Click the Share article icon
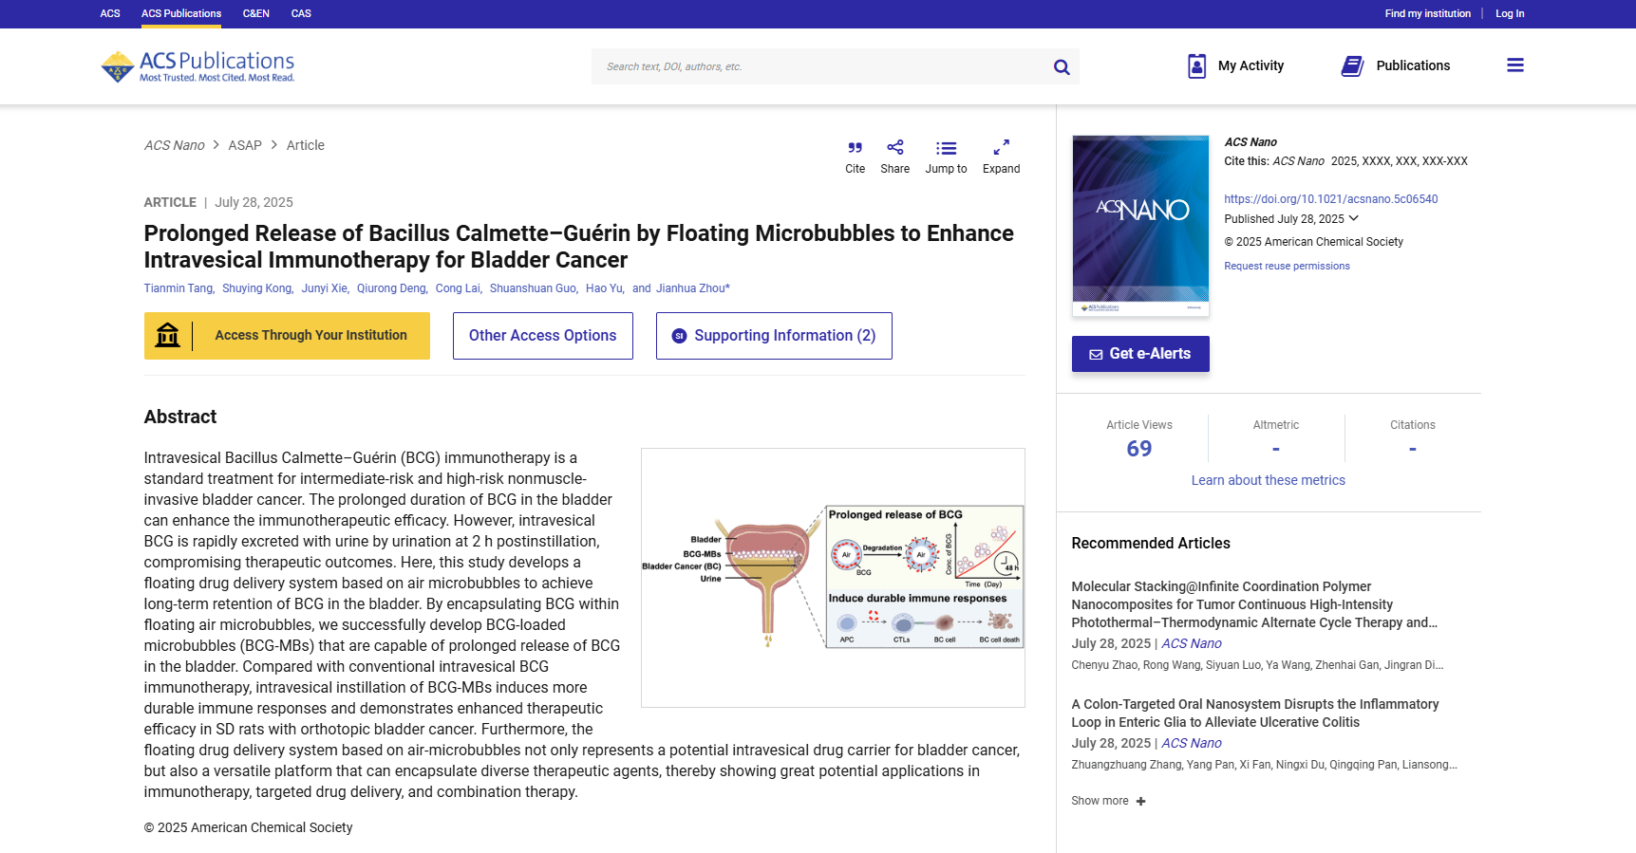 click(894, 148)
